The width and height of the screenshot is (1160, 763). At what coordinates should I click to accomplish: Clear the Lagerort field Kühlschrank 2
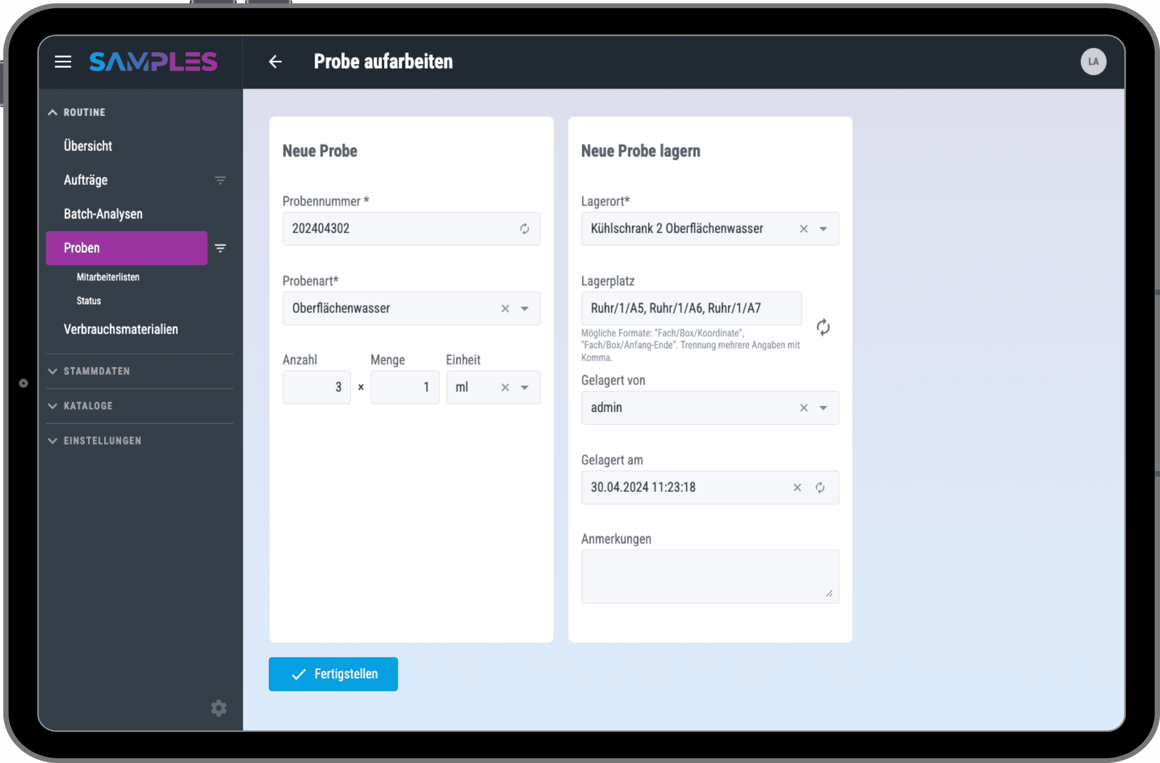[x=804, y=228]
